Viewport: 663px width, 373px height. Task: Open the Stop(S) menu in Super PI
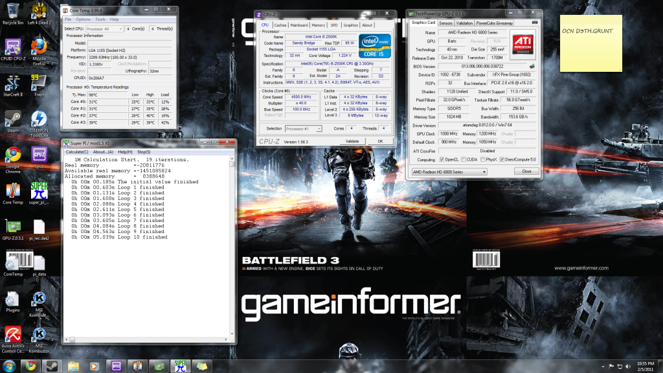click(x=144, y=152)
